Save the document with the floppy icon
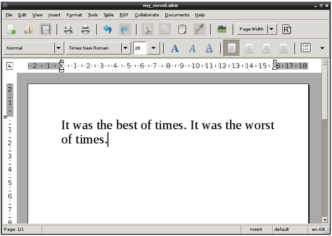332x236 pixels. click(x=46, y=29)
